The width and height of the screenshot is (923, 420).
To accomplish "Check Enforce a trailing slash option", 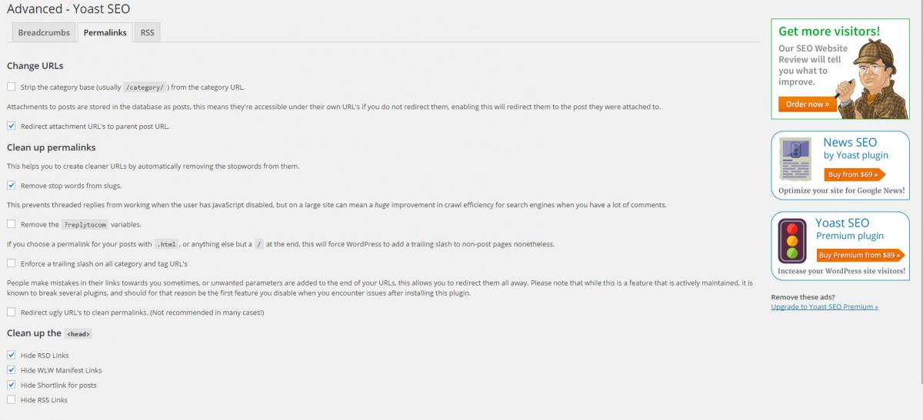I will coord(11,263).
